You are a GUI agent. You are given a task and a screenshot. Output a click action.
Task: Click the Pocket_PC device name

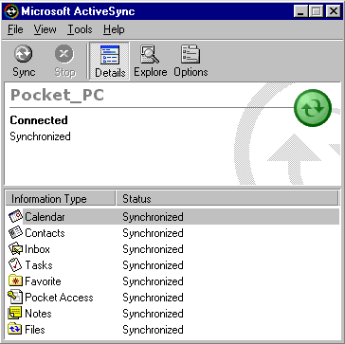click(x=57, y=95)
